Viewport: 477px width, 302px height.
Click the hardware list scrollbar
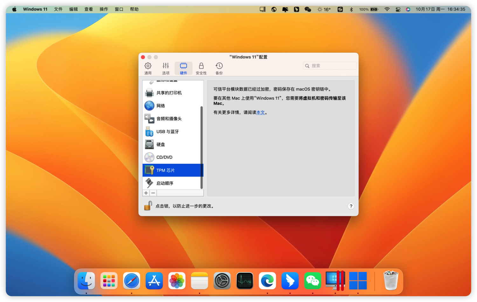202,147
